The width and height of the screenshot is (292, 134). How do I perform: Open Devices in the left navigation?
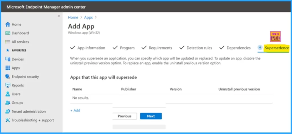point(18,59)
